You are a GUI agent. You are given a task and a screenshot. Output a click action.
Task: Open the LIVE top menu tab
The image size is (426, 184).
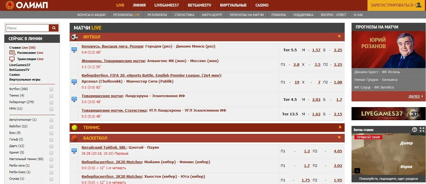coord(120,5)
